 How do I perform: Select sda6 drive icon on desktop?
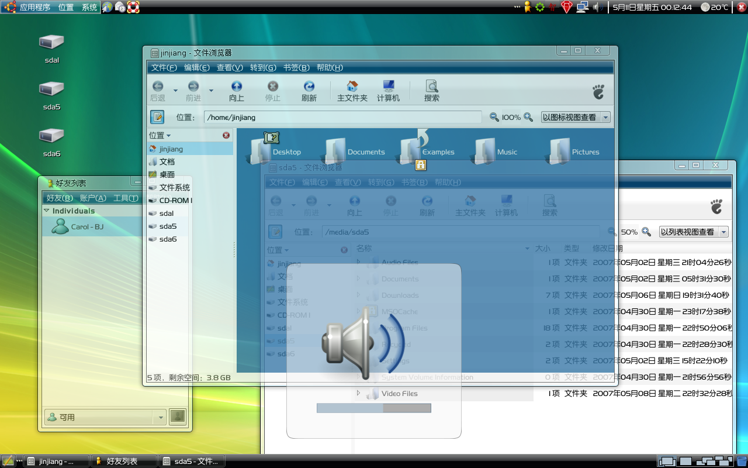[x=51, y=136]
